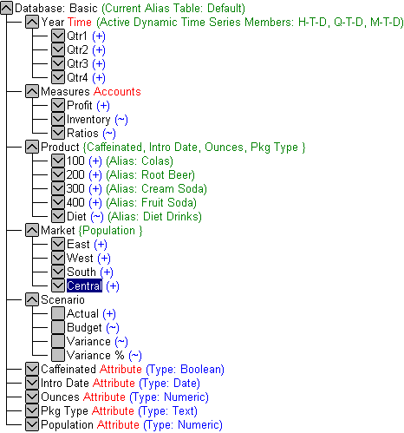Click the Budget member's gray box icon
The height and width of the screenshot is (433, 404).
58,327
